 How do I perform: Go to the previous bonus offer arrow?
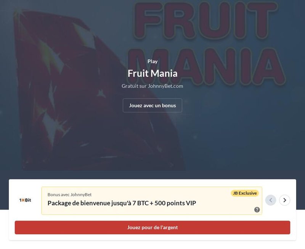coord(271,200)
